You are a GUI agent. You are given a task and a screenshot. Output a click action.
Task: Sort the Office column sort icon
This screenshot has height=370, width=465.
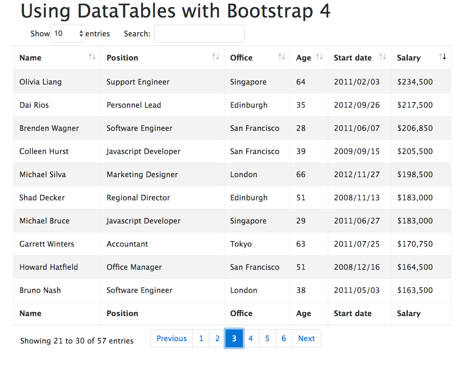(282, 57)
